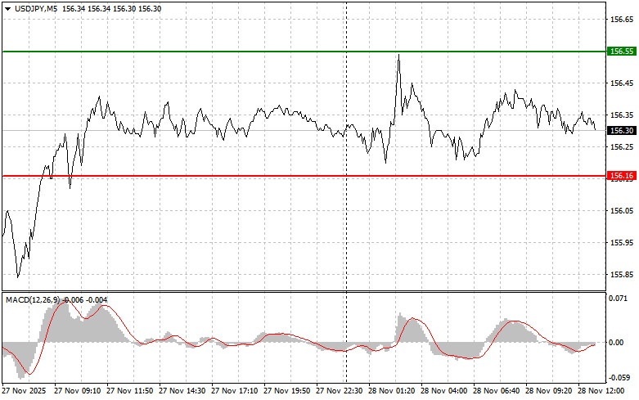Viewport: 639px width, 400px height.
Task: Click the 27 Nov 09:10 time label
Action: point(78,391)
